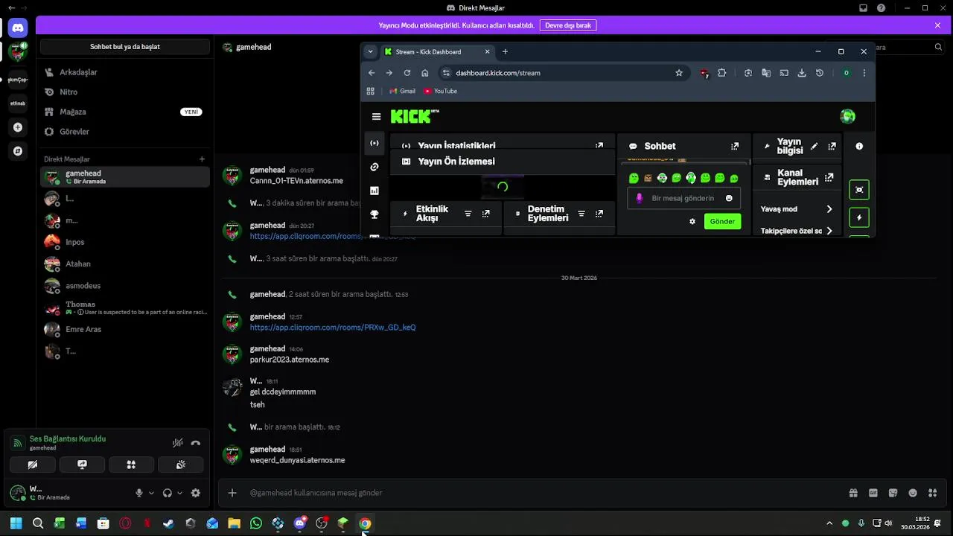Filter the Etkinlik Akışı panel

468,214
